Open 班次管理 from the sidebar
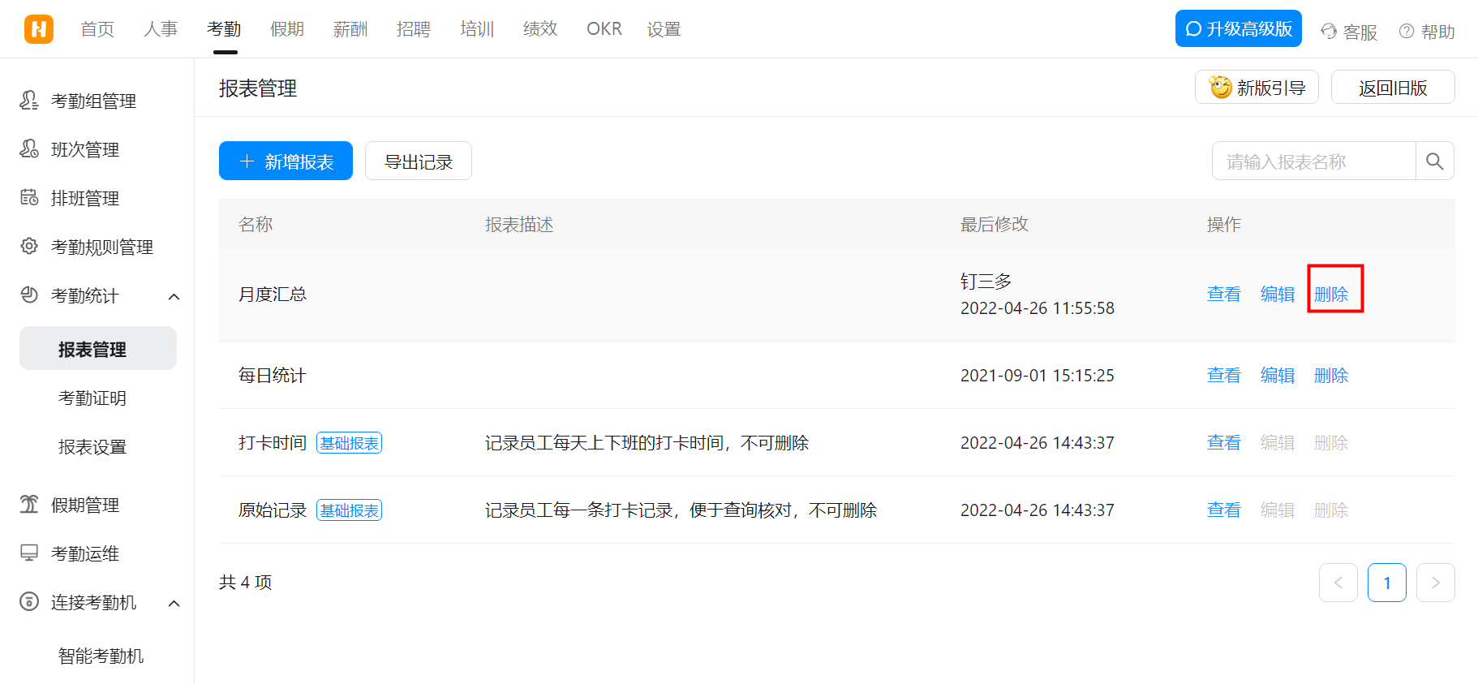1478x684 pixels. tap(84, 149)
